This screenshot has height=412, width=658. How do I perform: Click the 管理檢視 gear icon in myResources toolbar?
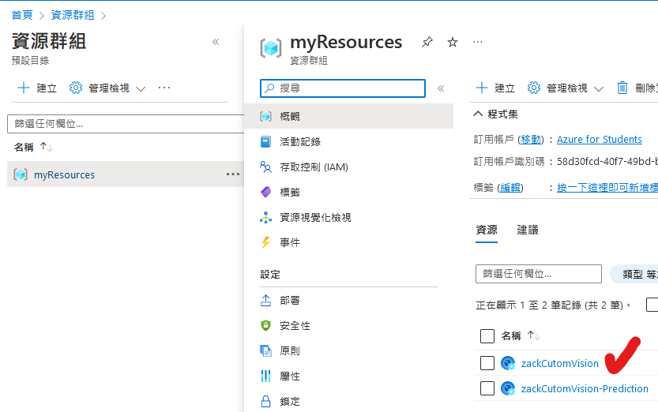coord(534,88)
